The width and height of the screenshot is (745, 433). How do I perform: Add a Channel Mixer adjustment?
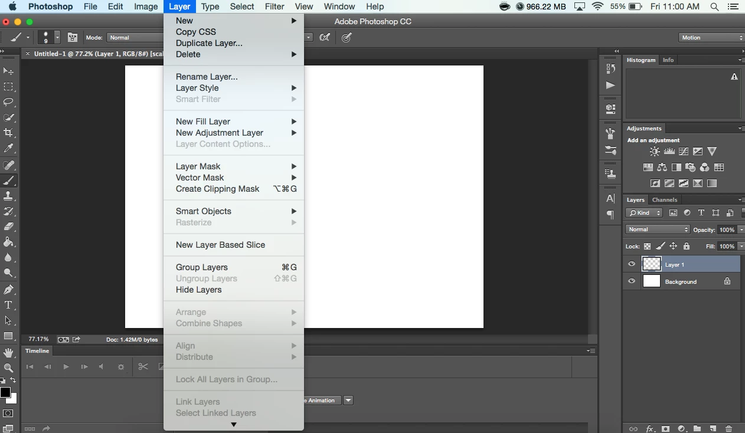pyautogui.click(x=704, y=168)
